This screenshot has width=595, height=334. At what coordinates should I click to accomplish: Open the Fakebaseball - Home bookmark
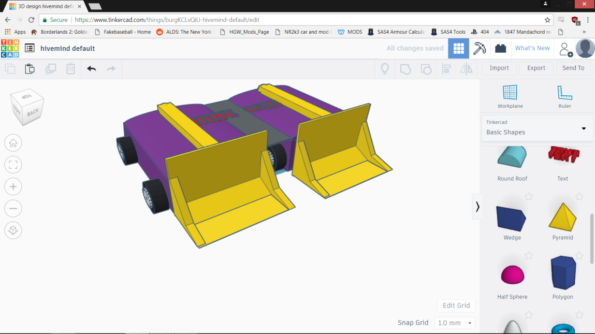point(122,32)
